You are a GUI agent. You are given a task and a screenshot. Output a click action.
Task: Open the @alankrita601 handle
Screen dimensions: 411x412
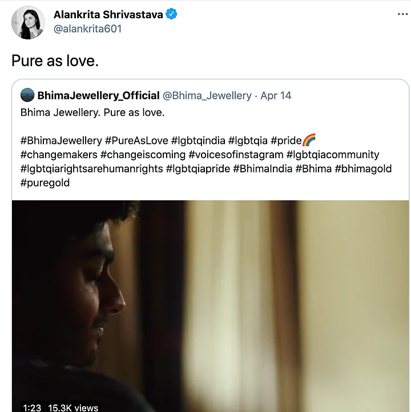point(87,29)
